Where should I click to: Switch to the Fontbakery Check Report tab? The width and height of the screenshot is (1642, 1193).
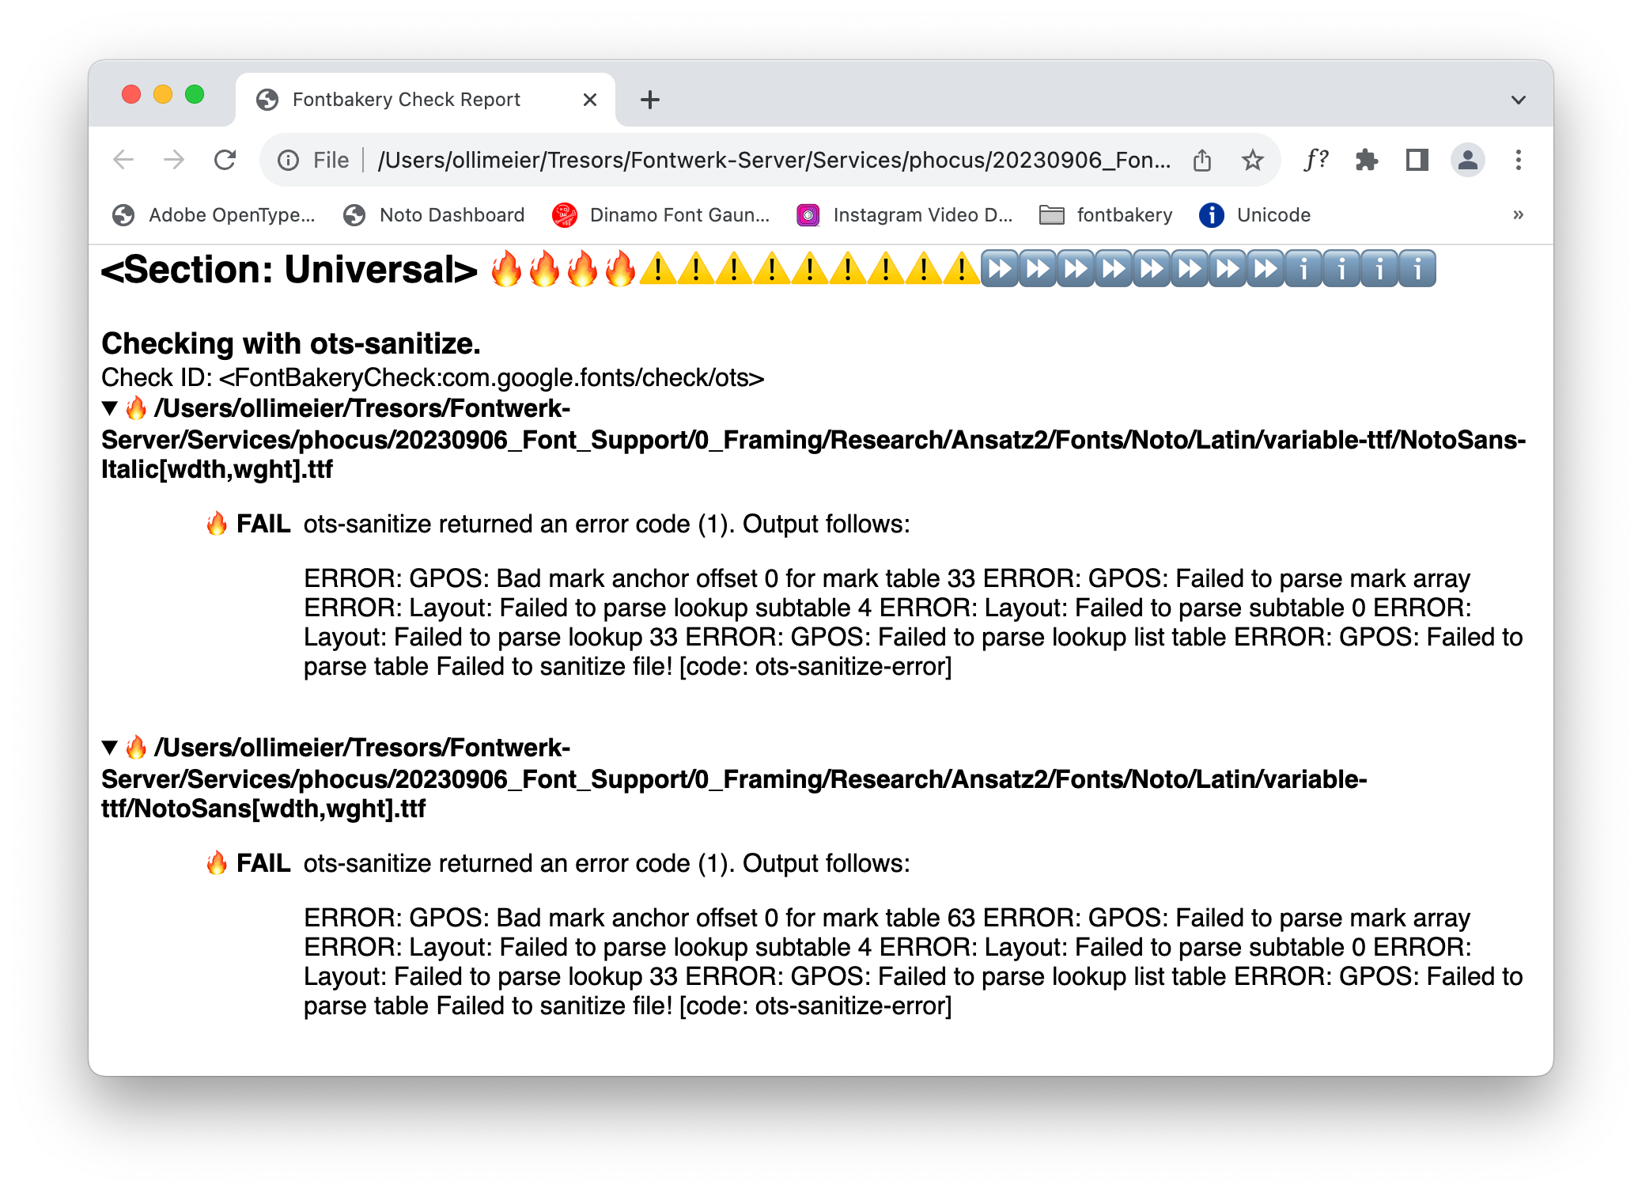(406, 99)
